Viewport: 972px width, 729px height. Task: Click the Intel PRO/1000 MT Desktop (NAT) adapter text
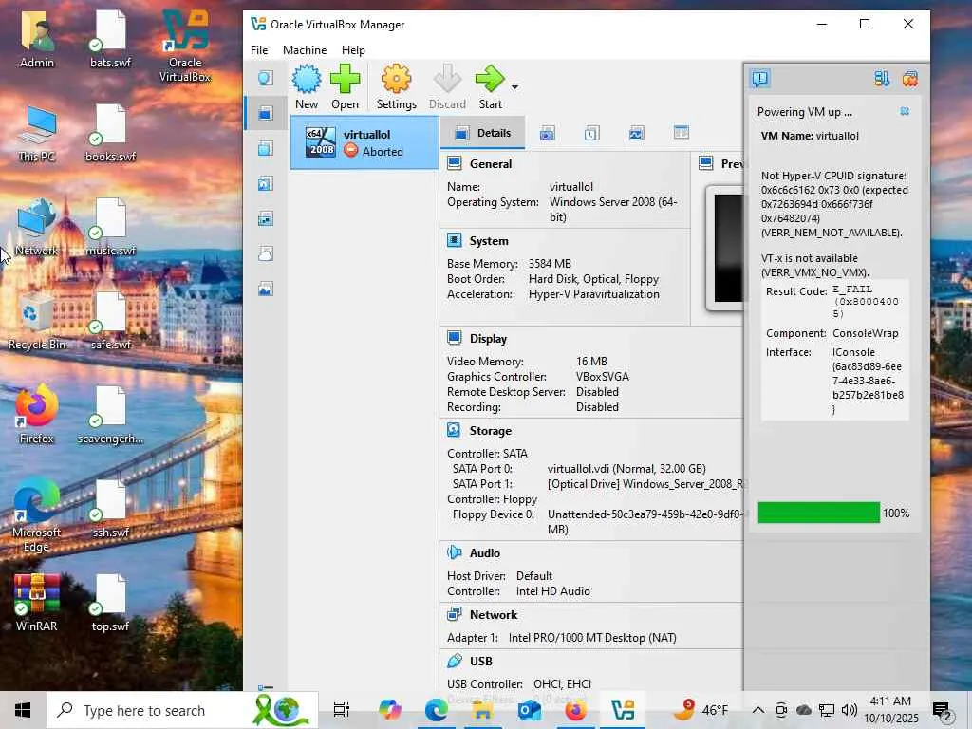pos(592,637)
